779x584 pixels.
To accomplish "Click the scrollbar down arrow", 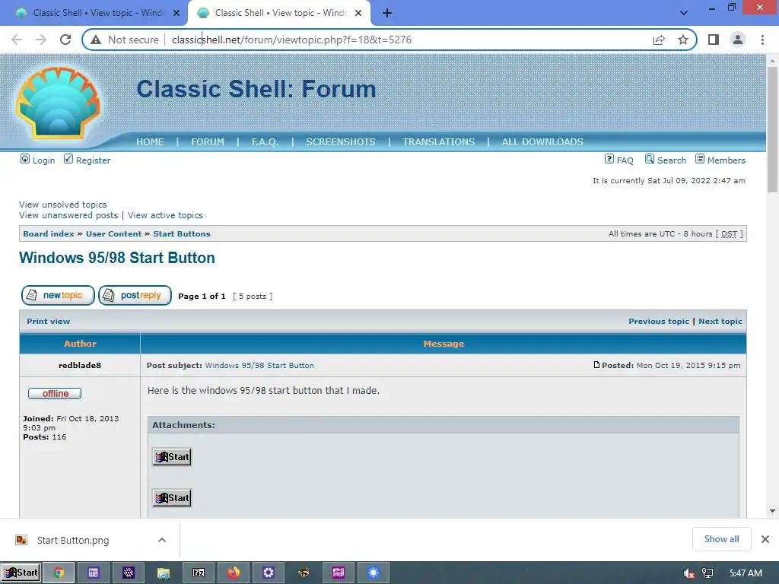I will pos(772,511).
